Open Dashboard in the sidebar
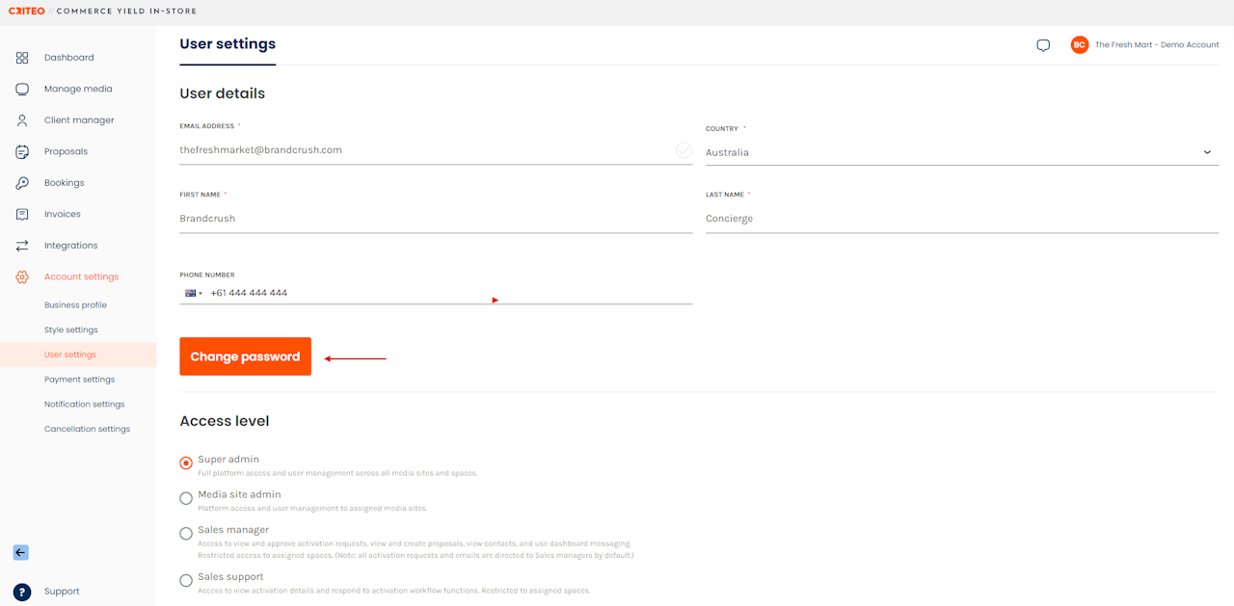Screen dimensions: 1234x606 (x=69, y=58)
